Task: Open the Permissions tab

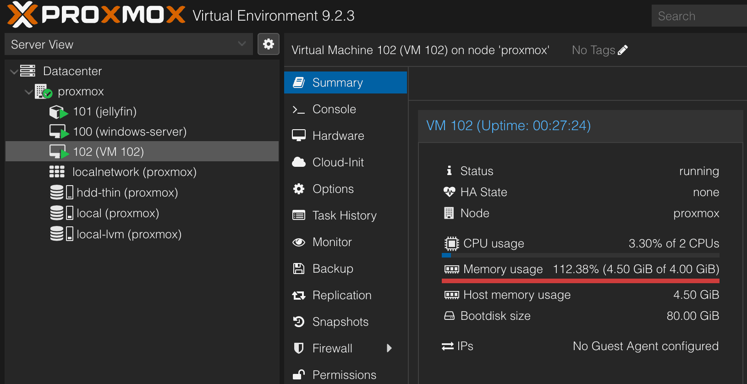Action: [x=346, y=375]
